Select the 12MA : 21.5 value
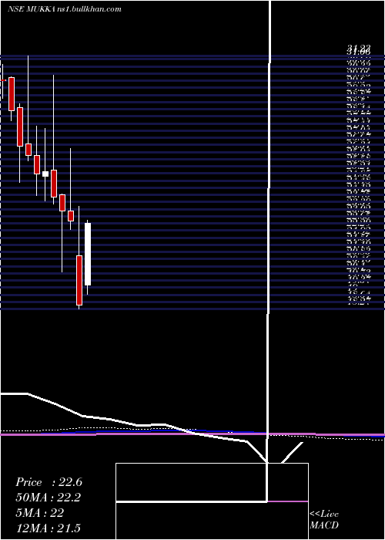This screenshot has height=540, width=385. click(49, 528)
